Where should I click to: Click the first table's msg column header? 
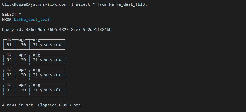pos(36,40)
